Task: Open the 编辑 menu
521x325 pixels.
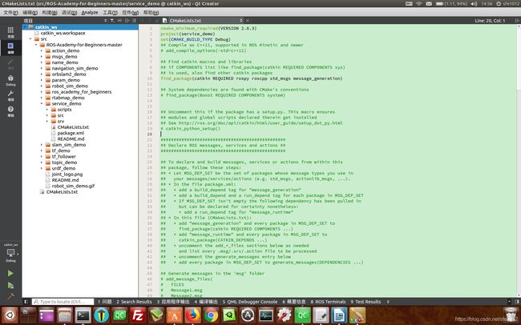Action: [x=30, y=12]
